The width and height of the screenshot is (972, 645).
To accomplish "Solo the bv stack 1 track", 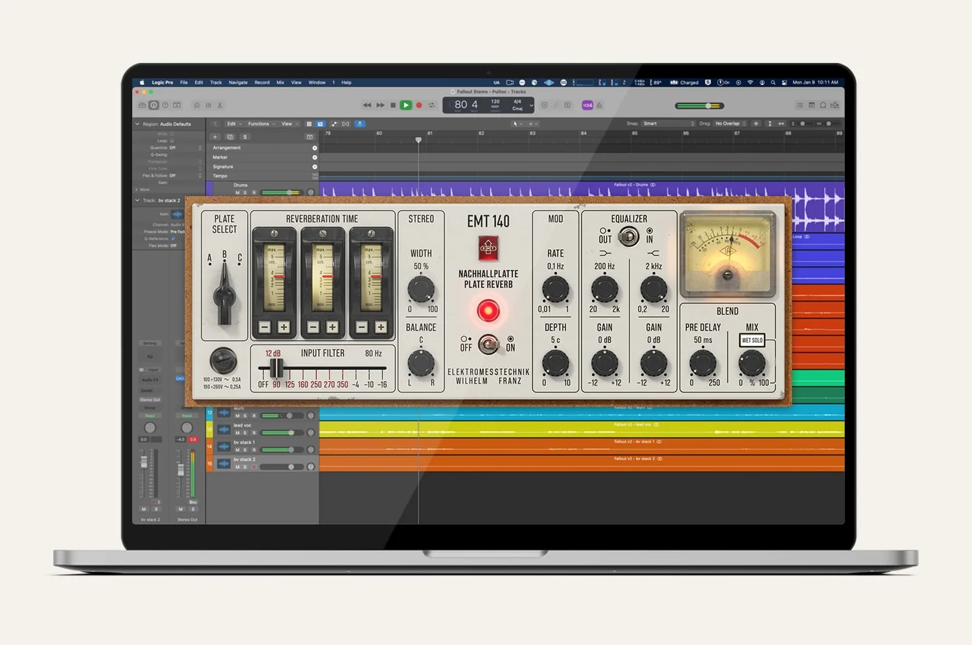I will pyautogui.click(x=246, y=449).
